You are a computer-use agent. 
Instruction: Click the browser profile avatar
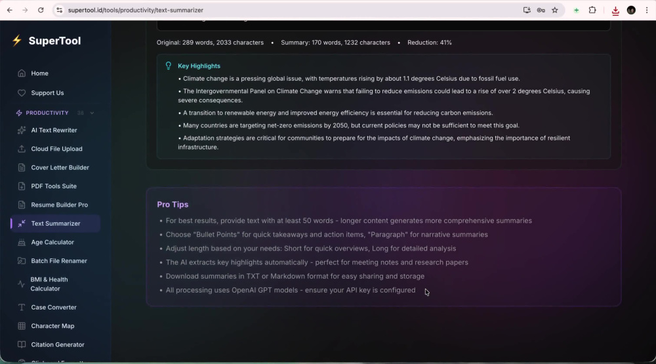click(x=631, y=10)
